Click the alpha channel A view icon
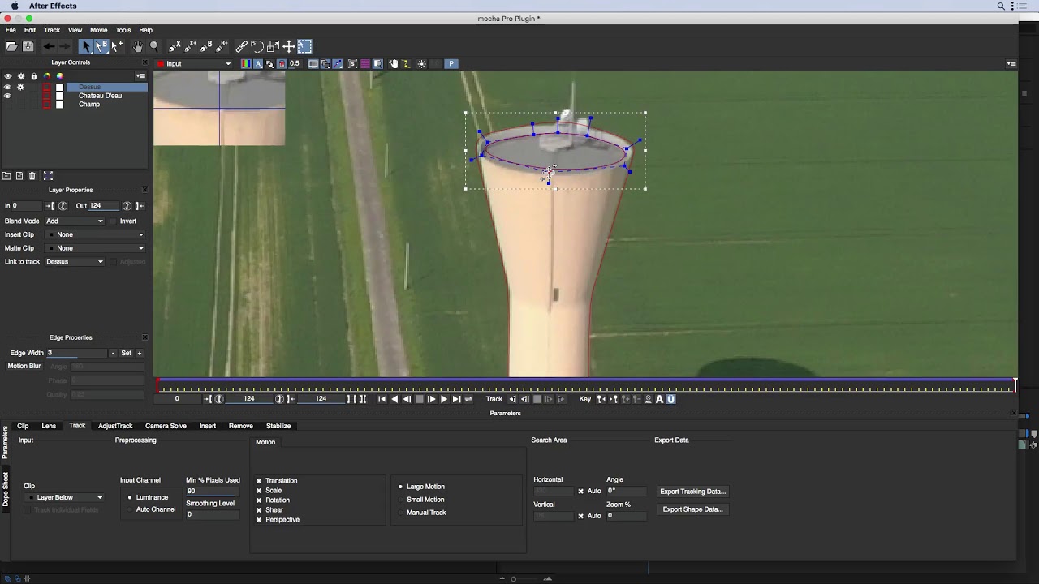 [x=258, y=64]
